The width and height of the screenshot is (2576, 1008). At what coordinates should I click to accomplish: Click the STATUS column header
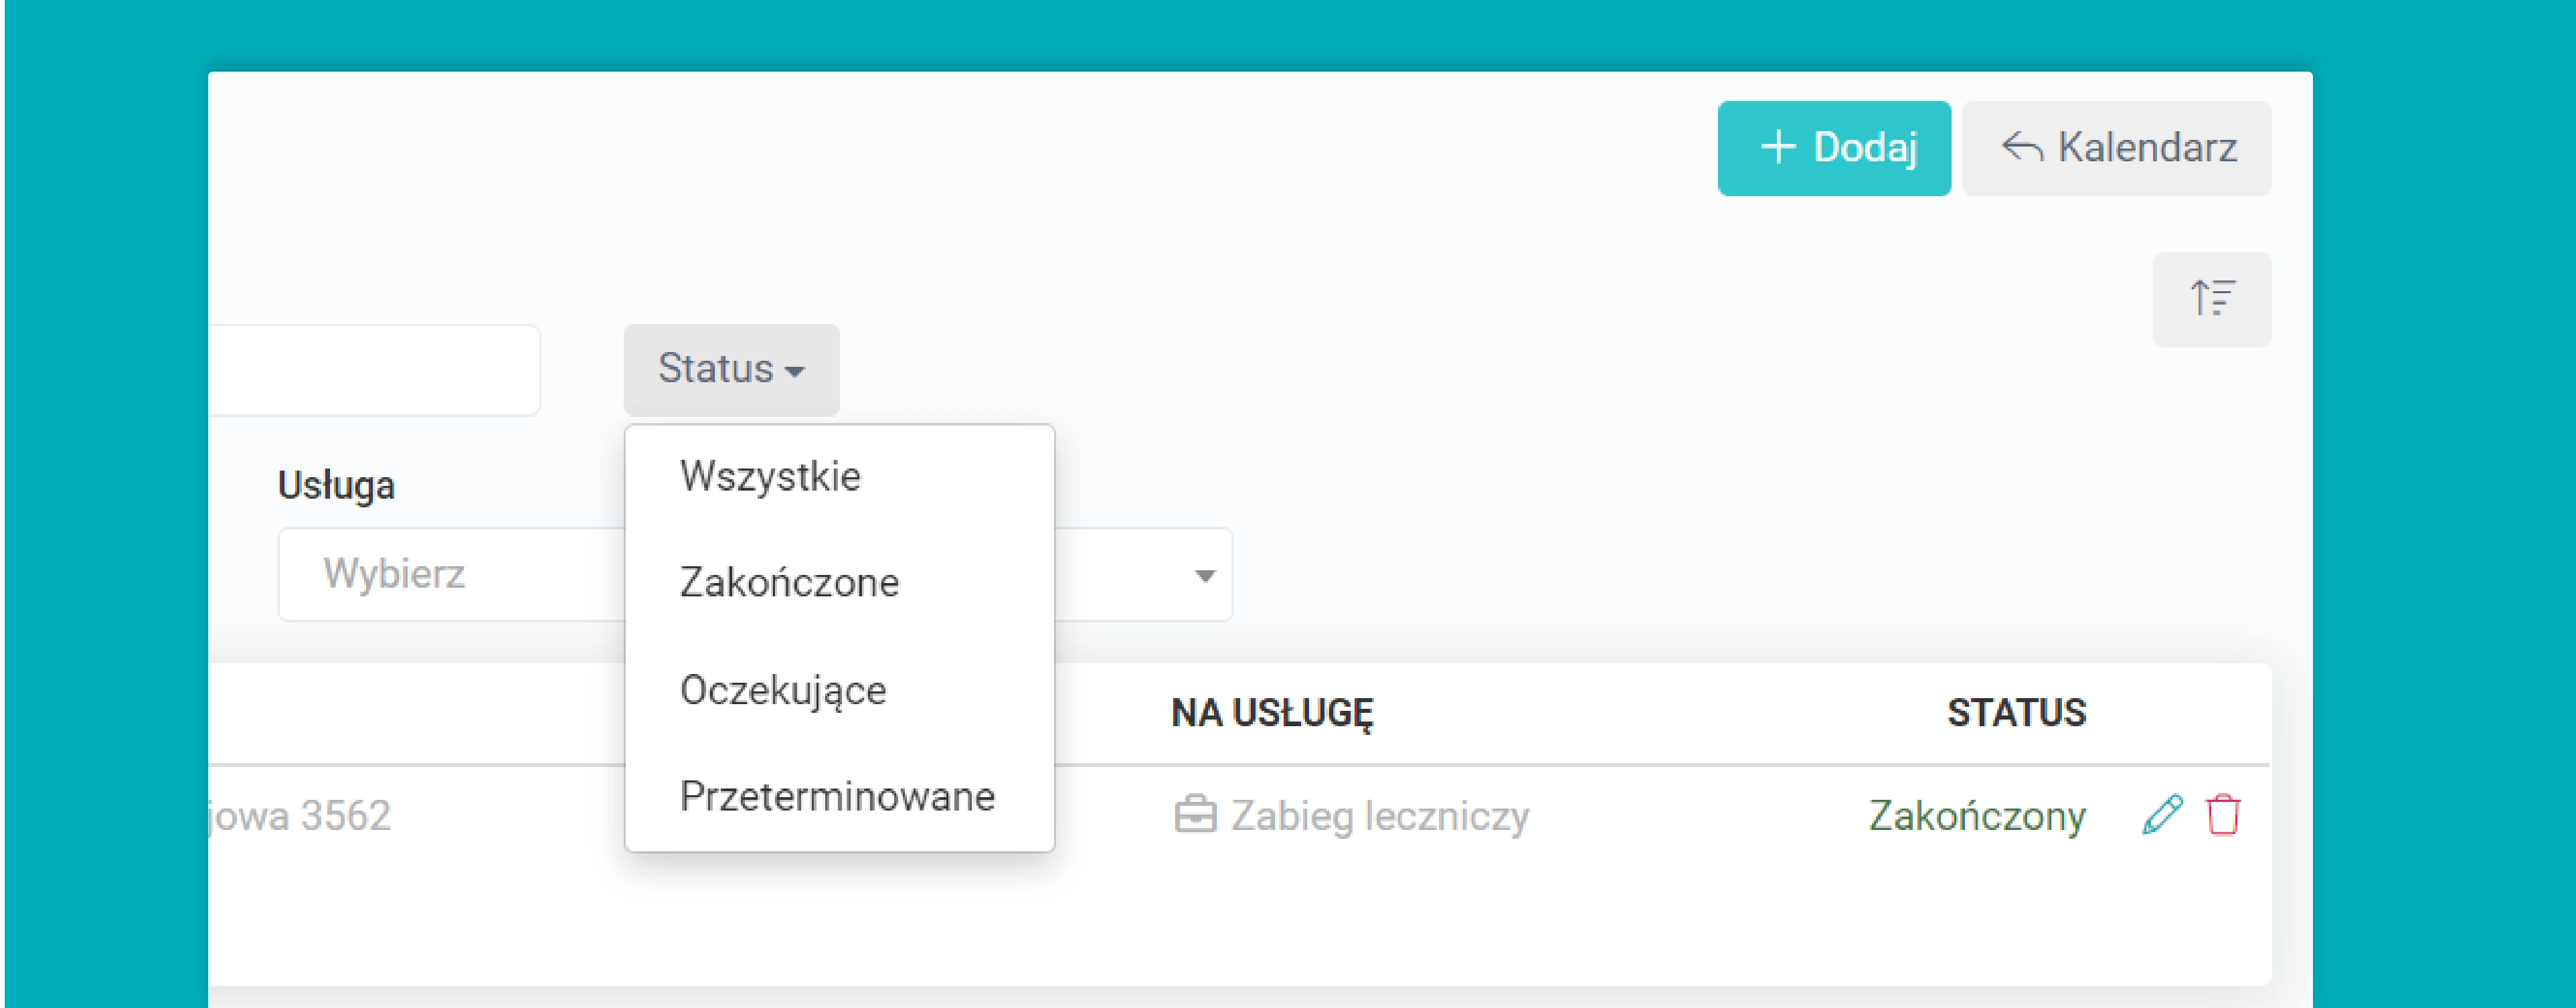click(x=2016, y=713)
